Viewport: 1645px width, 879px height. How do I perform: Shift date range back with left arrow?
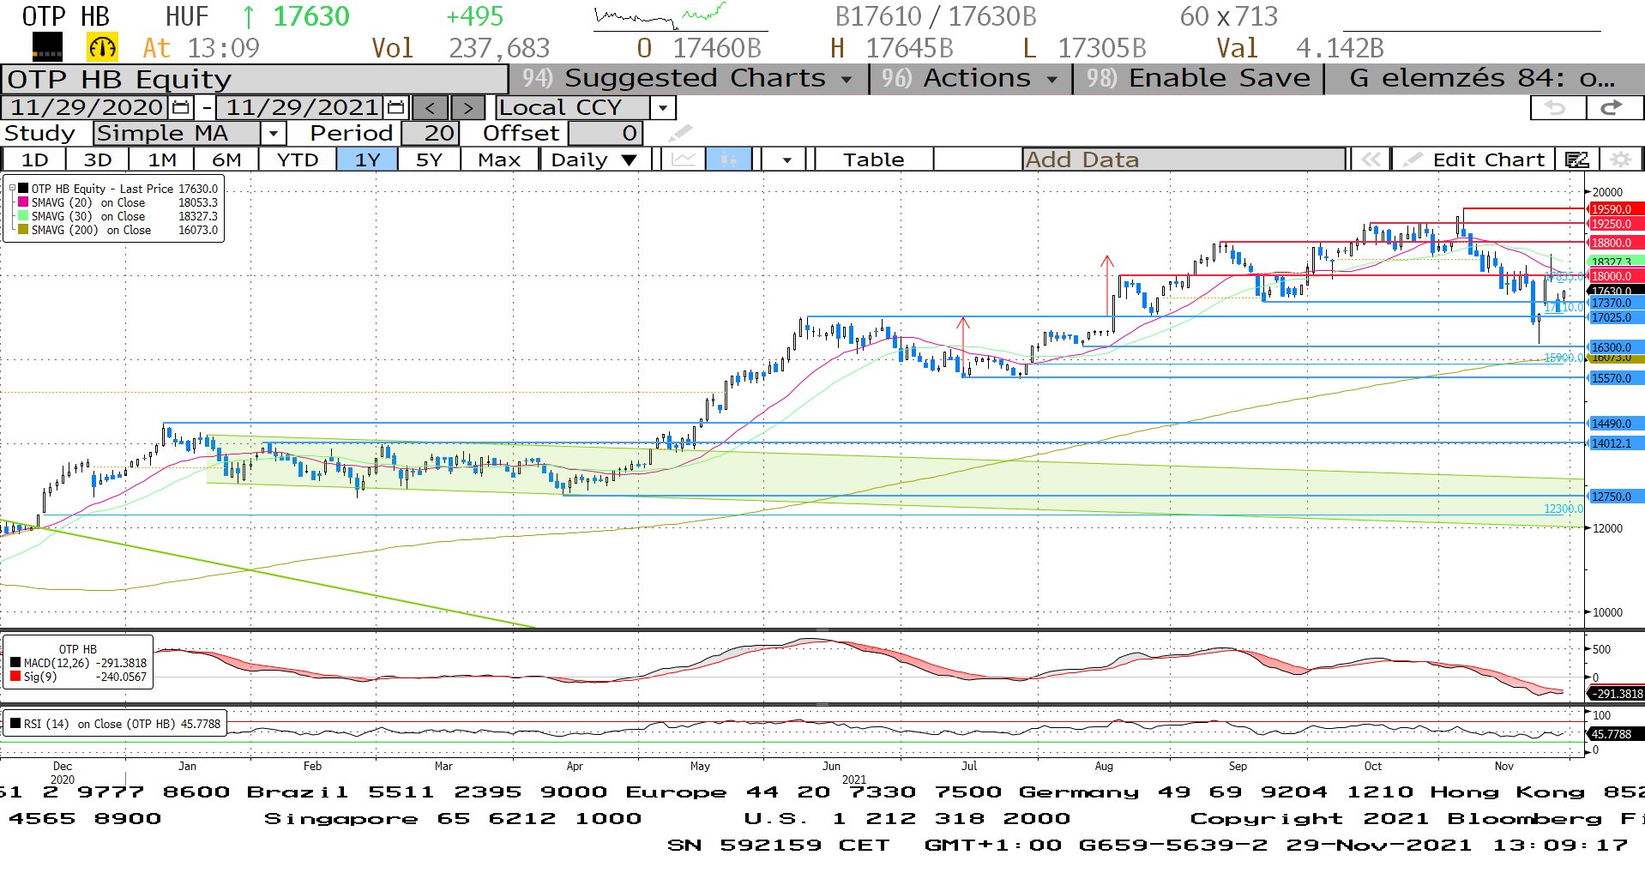pos(431,108)
